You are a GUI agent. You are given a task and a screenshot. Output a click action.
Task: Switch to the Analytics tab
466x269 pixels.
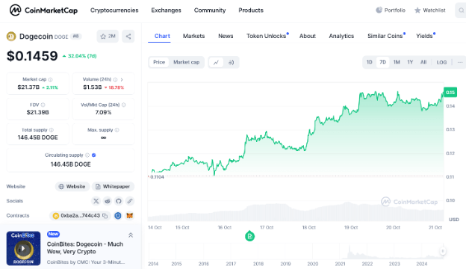tap(341, 36)
